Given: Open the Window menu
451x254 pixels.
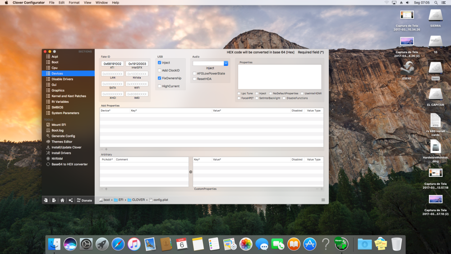Looking at the screenshot, I should tap(101, 3).
